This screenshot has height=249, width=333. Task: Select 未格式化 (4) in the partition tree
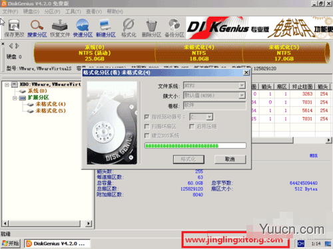coord(51,104)
